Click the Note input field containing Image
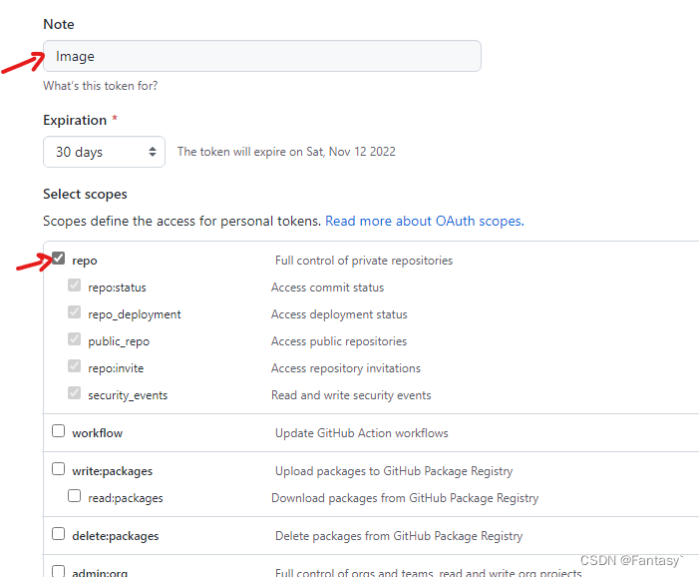Image resolution: width=699 pixels, height=577 pixels. tap(262, 56)
